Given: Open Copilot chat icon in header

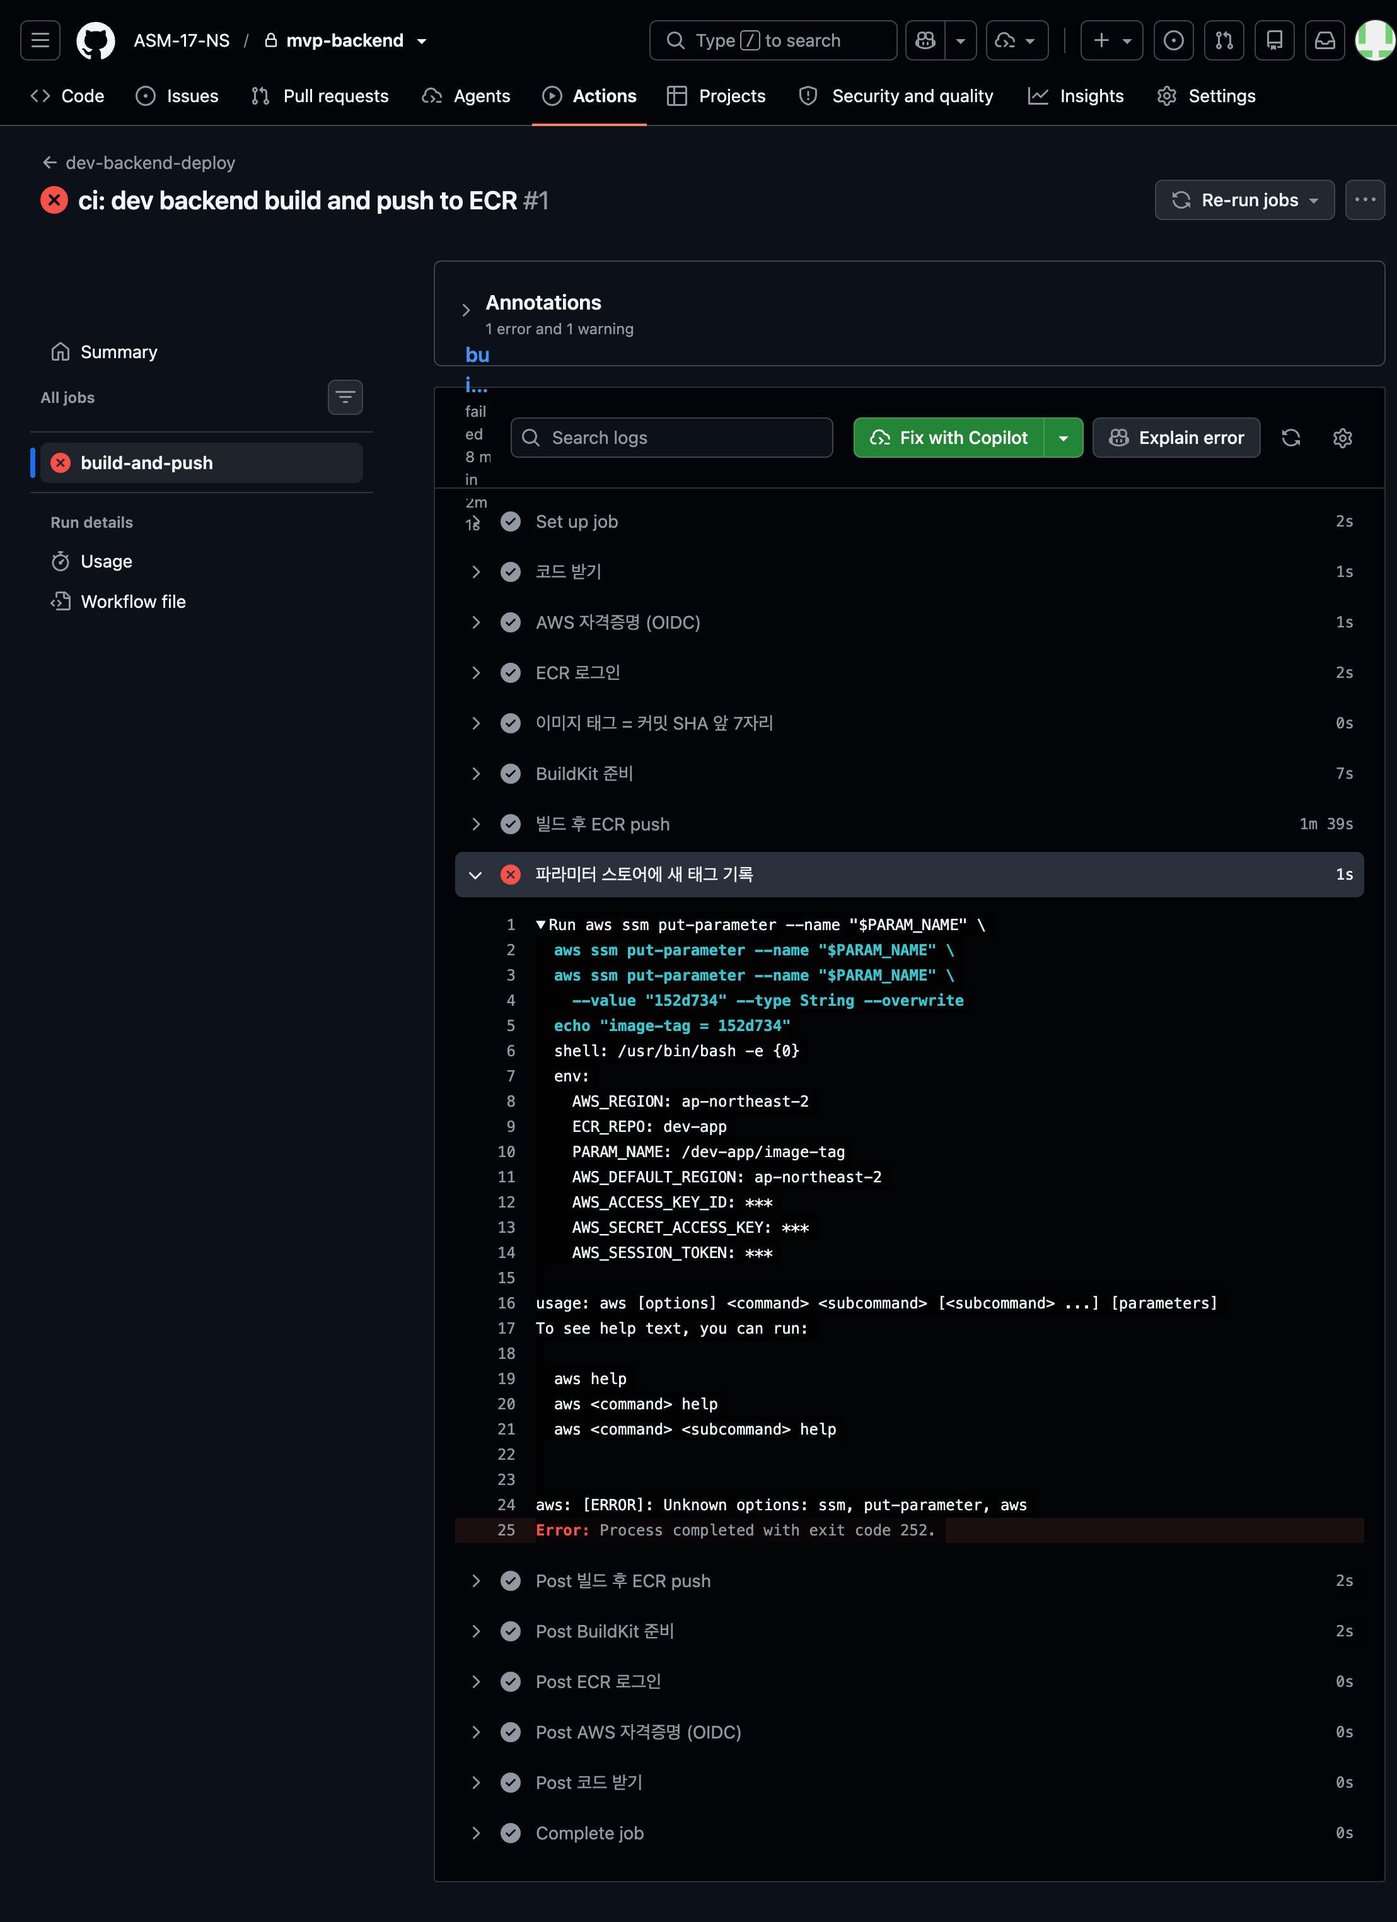Looking at the screenshot, I should tap(925, 40).
